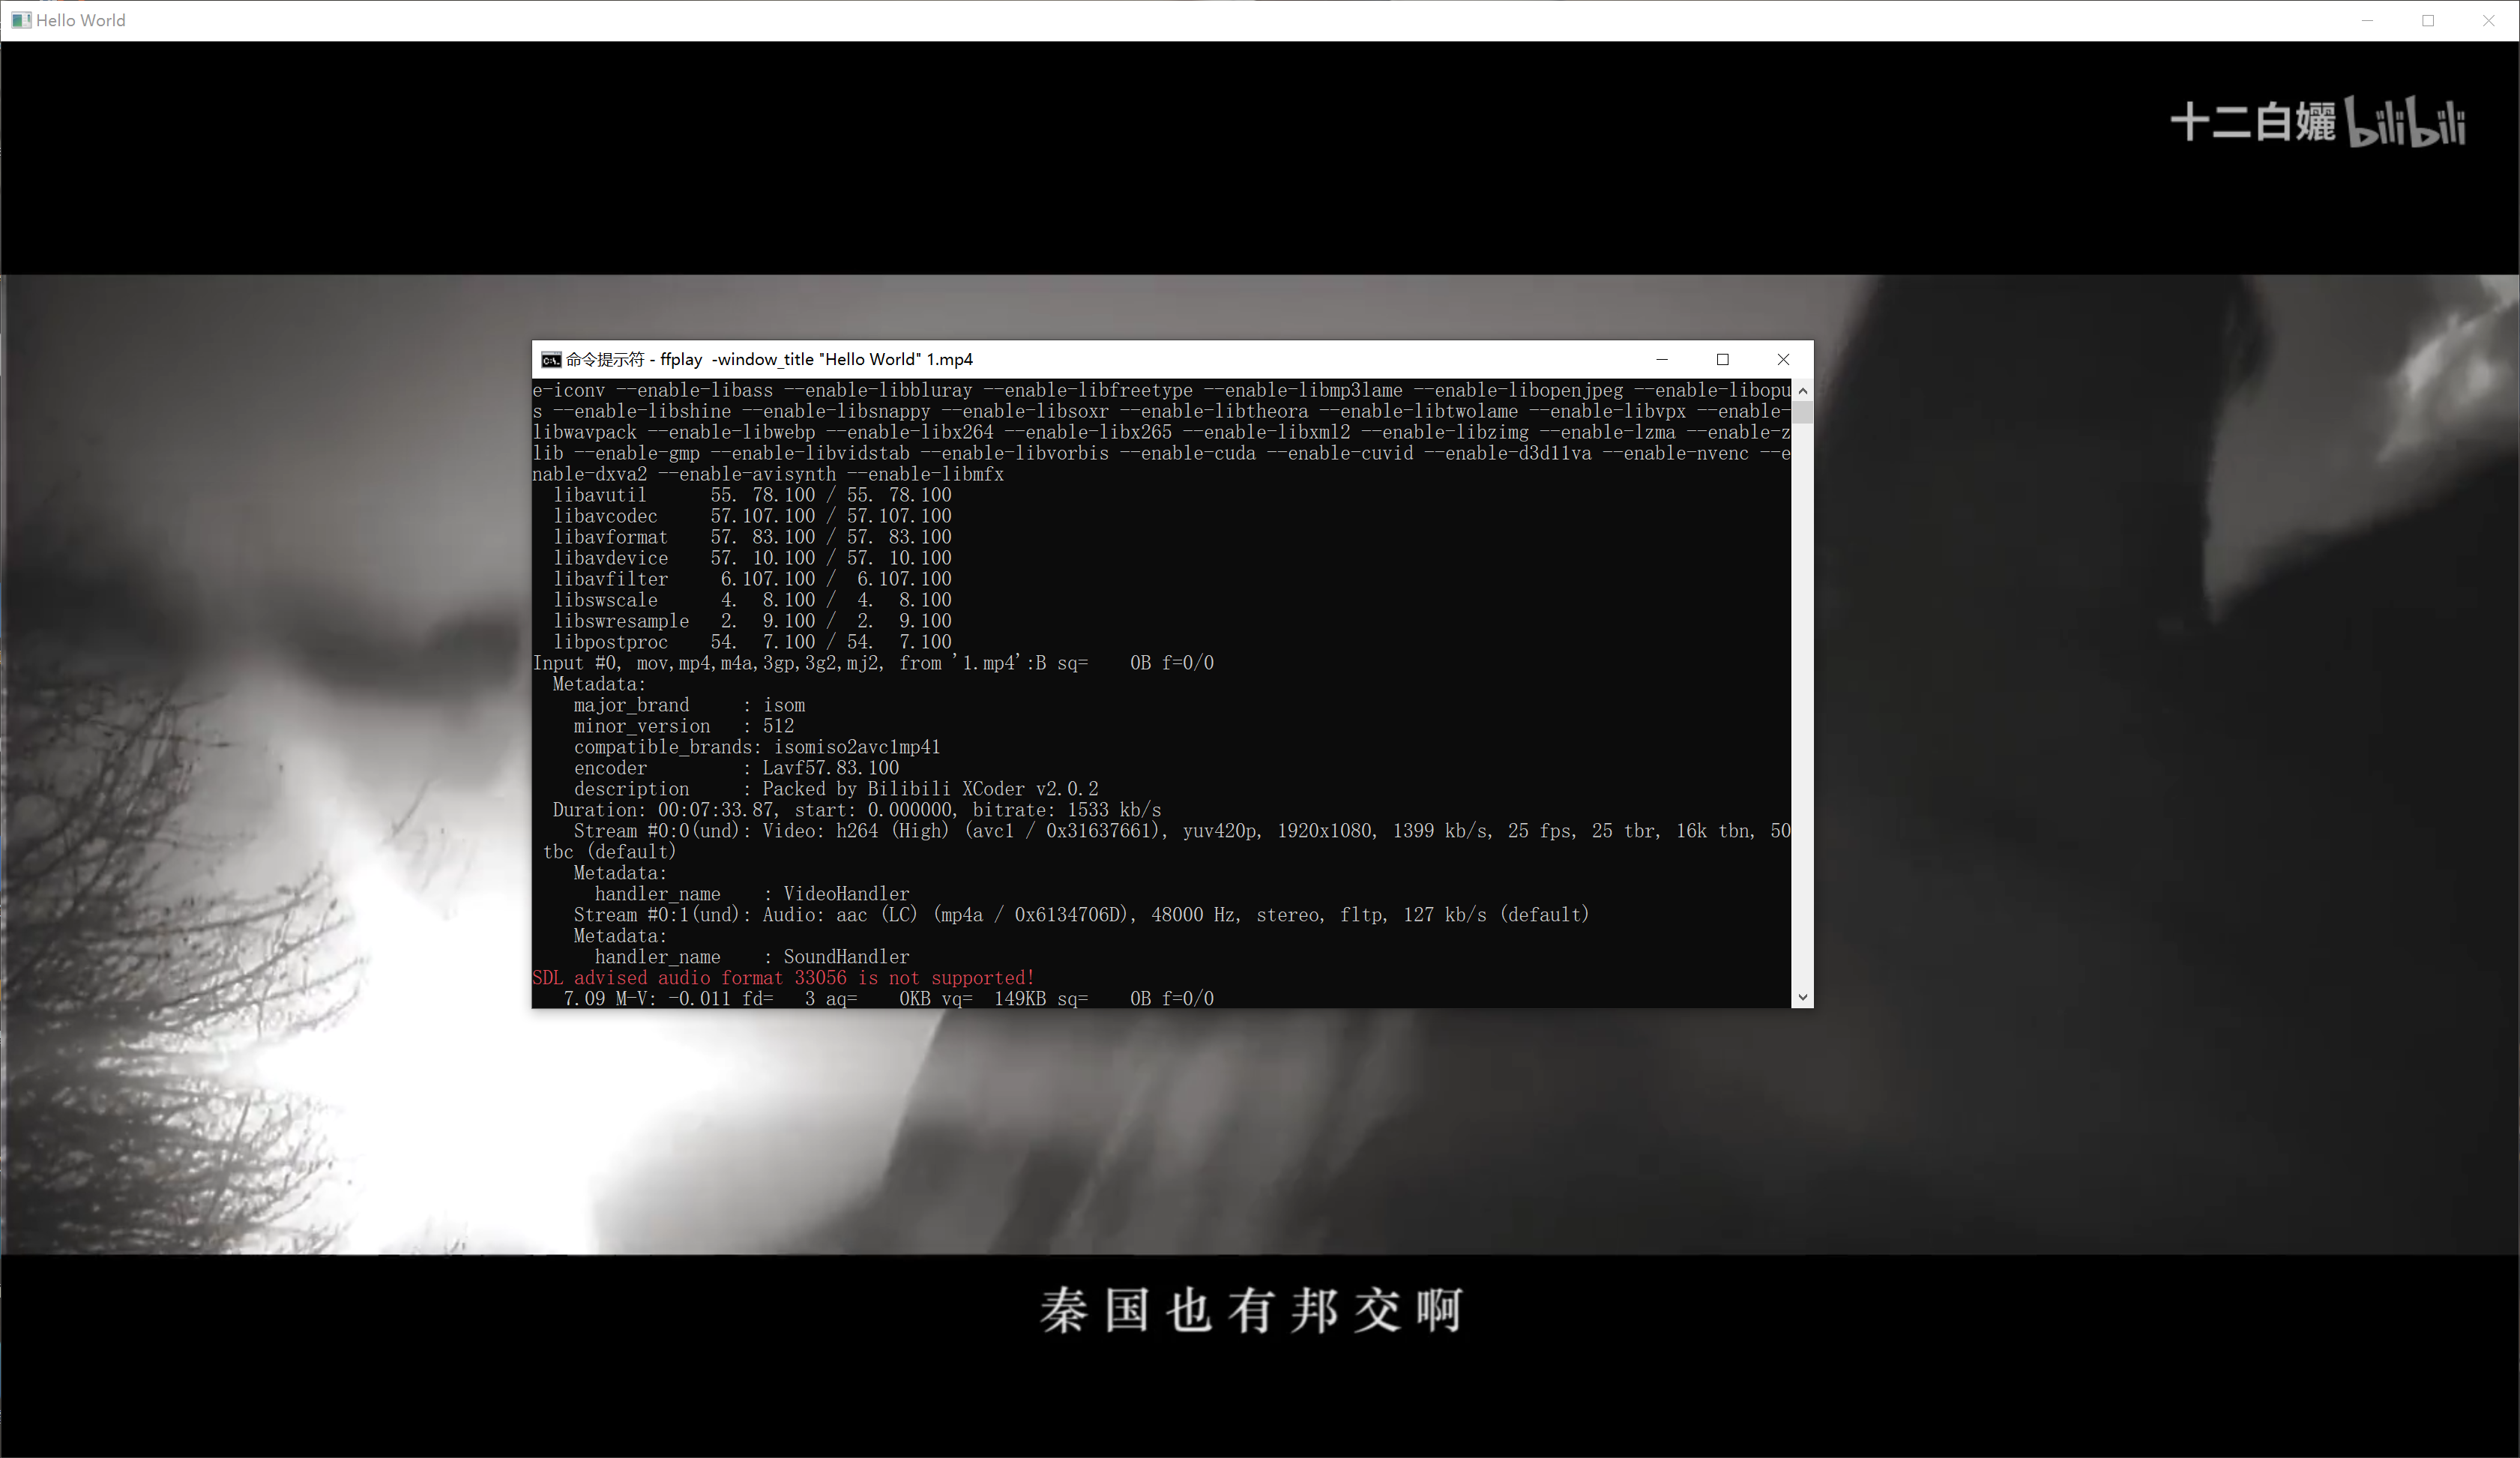Click the scroll-up arrow of the console scrollbar
Screen dimensions: 2520x1458
(1802, 390)
